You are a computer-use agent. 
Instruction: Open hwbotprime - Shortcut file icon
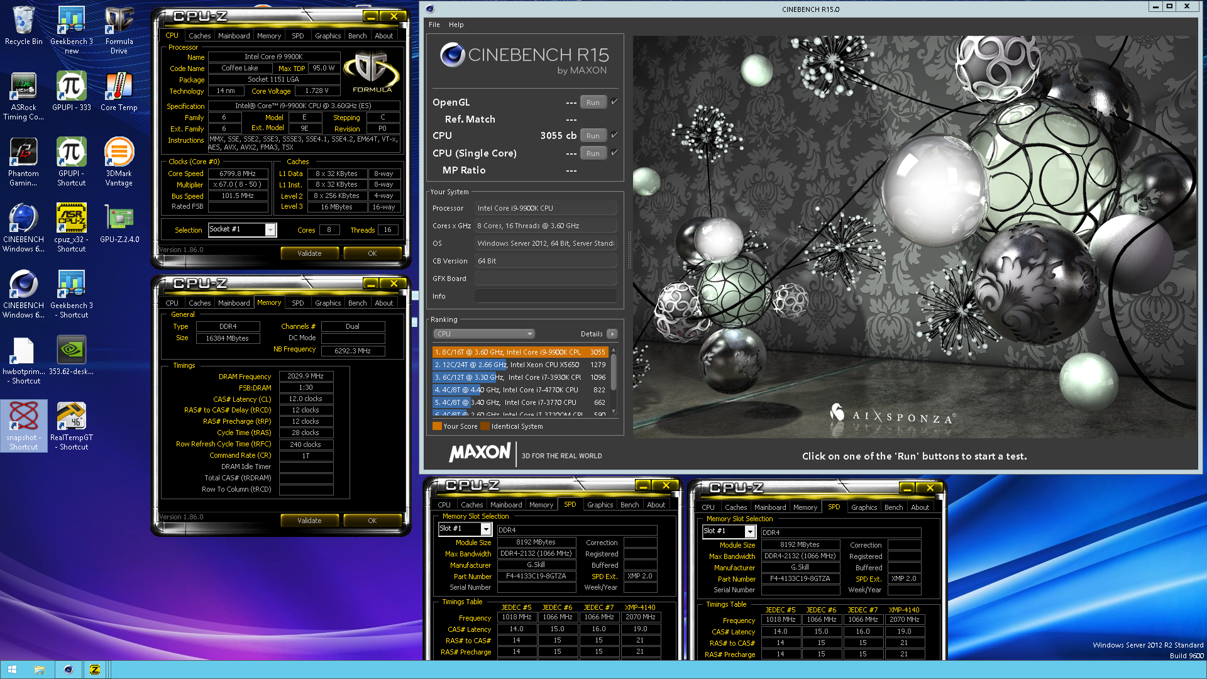[24, 360]
